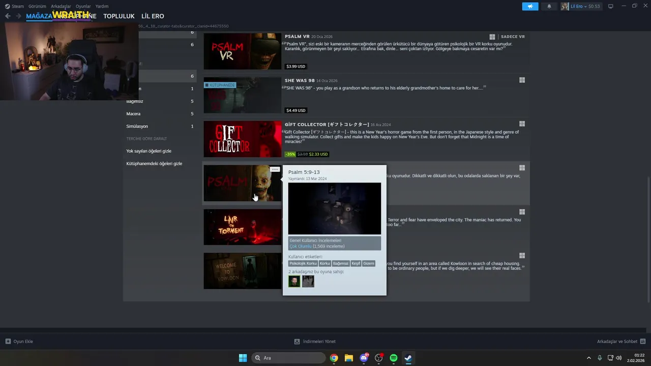Click the Psalm 5:9-13 popup screenshot

[x=335, y=208]
